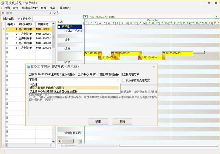Click left arrow of order list horizontal scrollbar
The height and width of the screenshot is (154, 220).
click(x=3, y=145)
